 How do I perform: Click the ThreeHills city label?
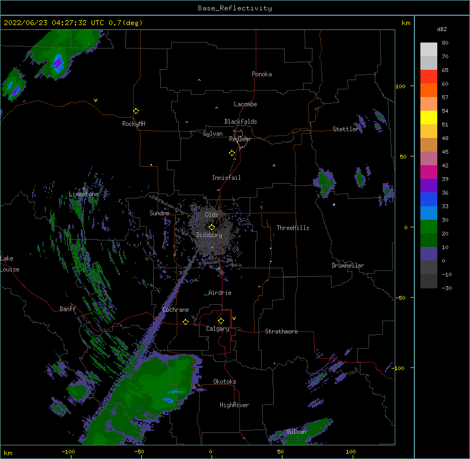pos(293,228)
